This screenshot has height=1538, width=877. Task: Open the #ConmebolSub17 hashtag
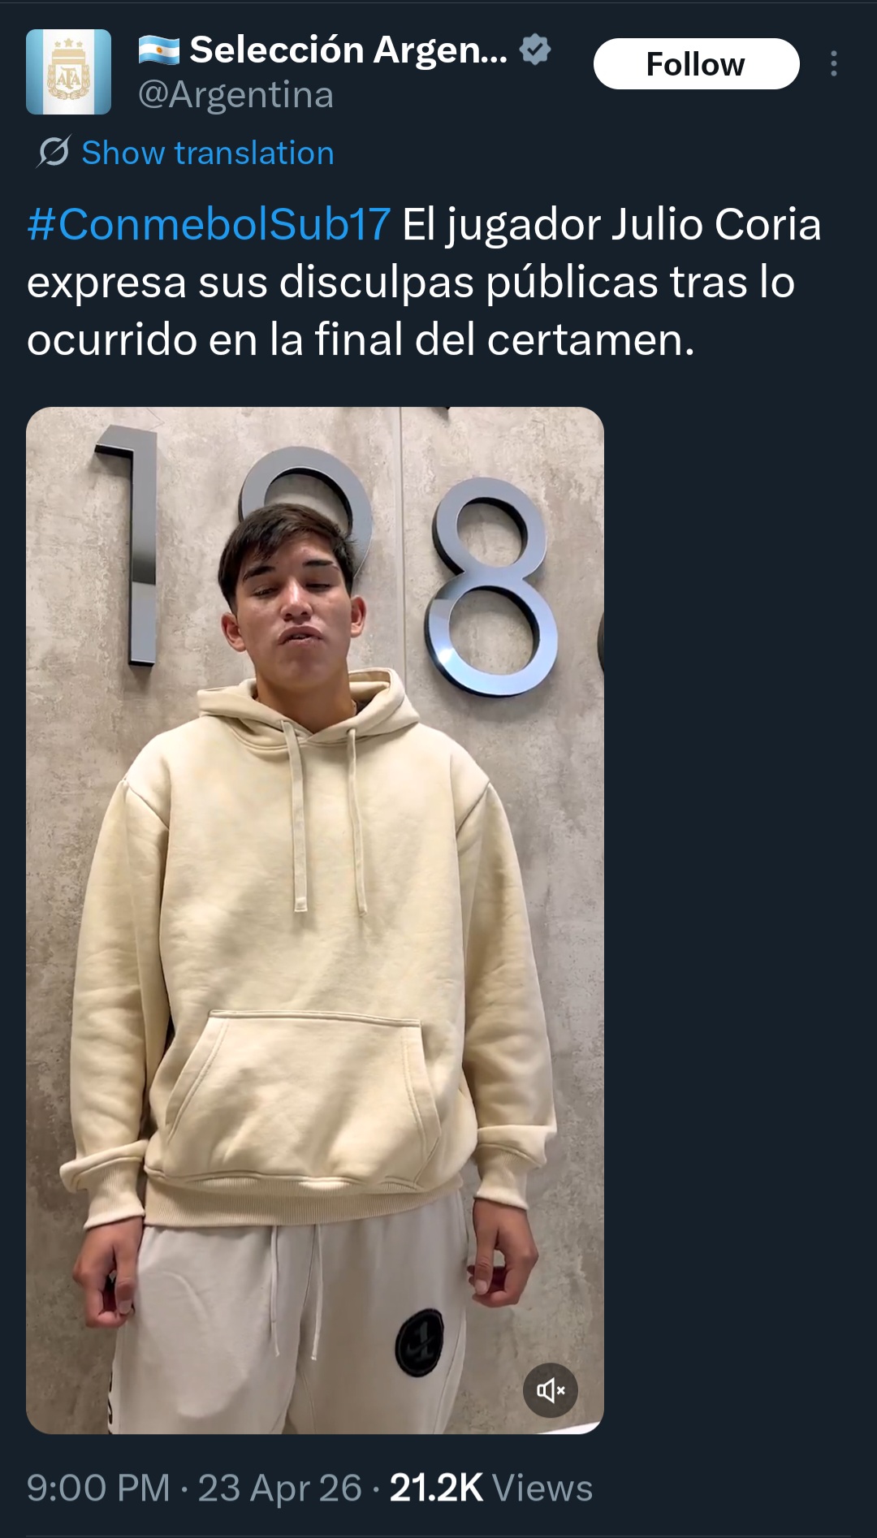tap(209, 224)
